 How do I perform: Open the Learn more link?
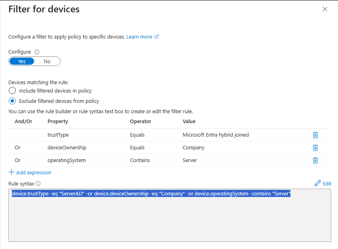139,36
